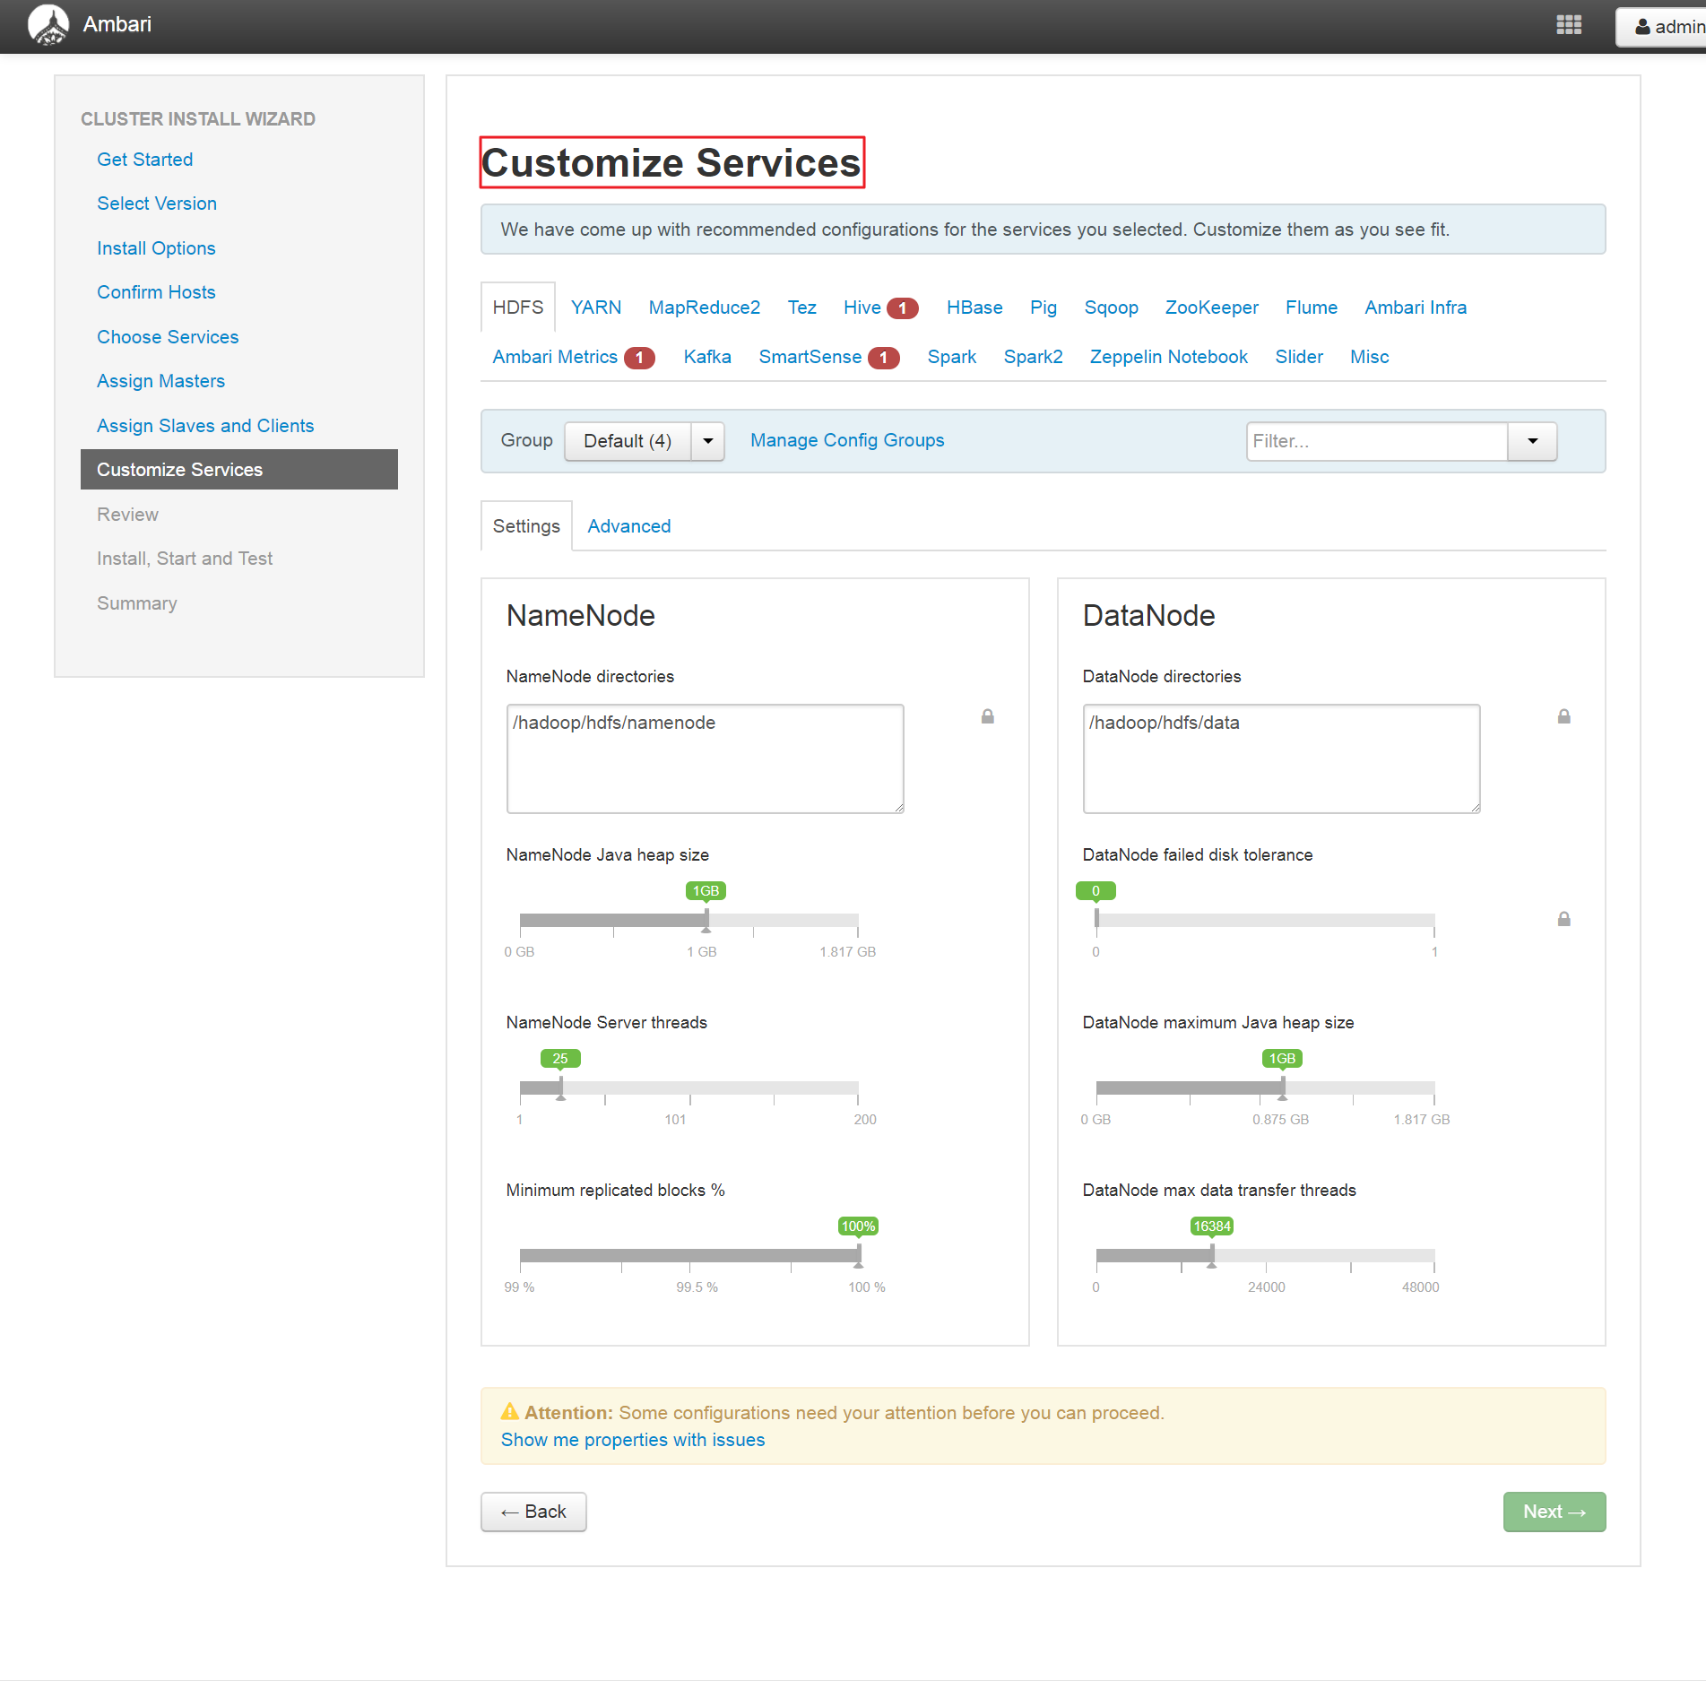Click Install, Start and Test step

185,559
